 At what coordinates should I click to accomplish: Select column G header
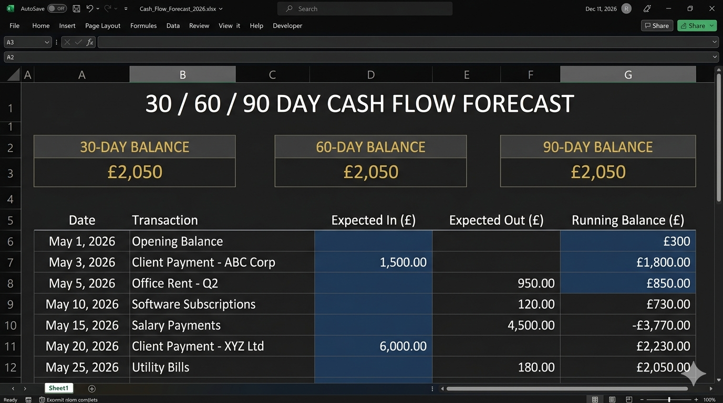[628, 75]
